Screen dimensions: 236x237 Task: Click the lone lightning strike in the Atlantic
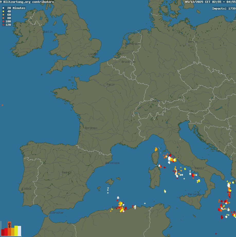pyautogui.click(x=3, y=105)
